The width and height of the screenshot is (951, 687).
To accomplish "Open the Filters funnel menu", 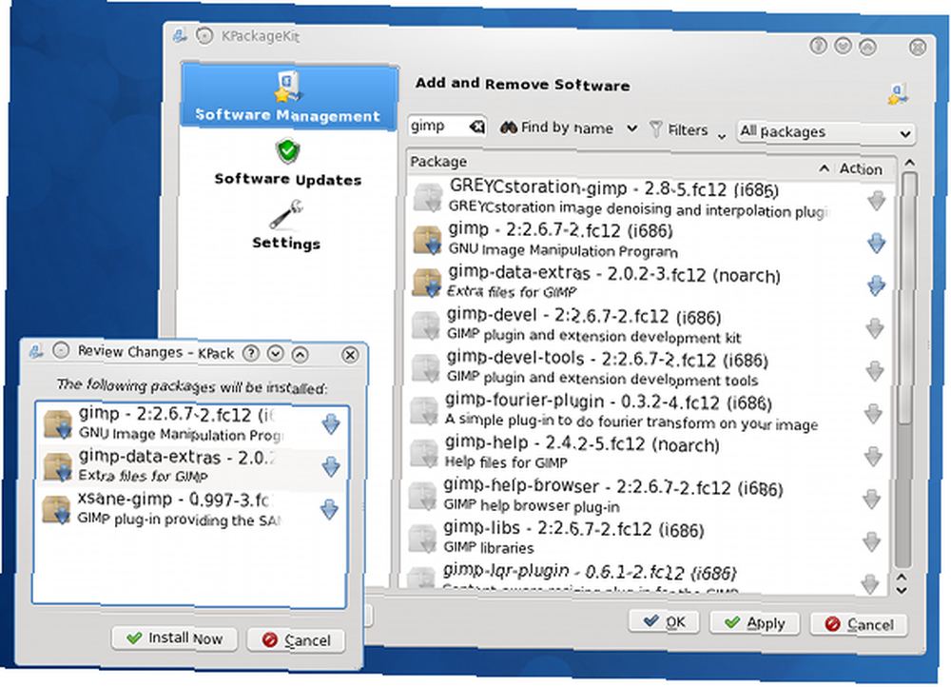I will pyautogui.click(x=686, y=129).
